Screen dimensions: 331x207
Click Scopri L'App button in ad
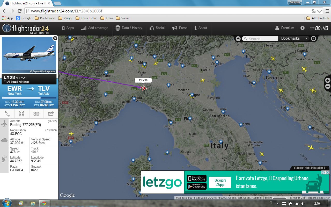pyautogui.click(x=220, y=182)
